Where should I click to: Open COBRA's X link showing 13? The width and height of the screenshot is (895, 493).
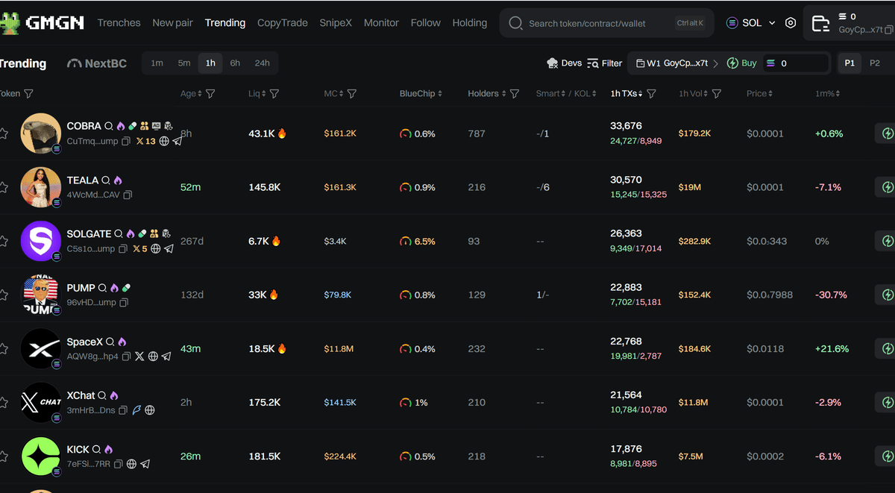[x=145, y=141]
